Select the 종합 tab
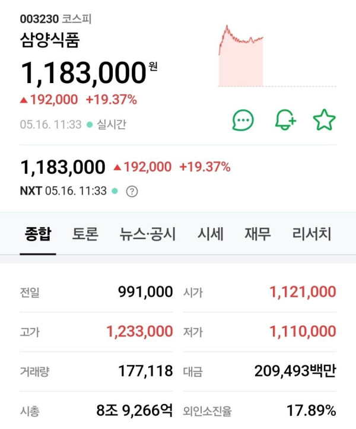The image size is (356, 429). (38, 234)
